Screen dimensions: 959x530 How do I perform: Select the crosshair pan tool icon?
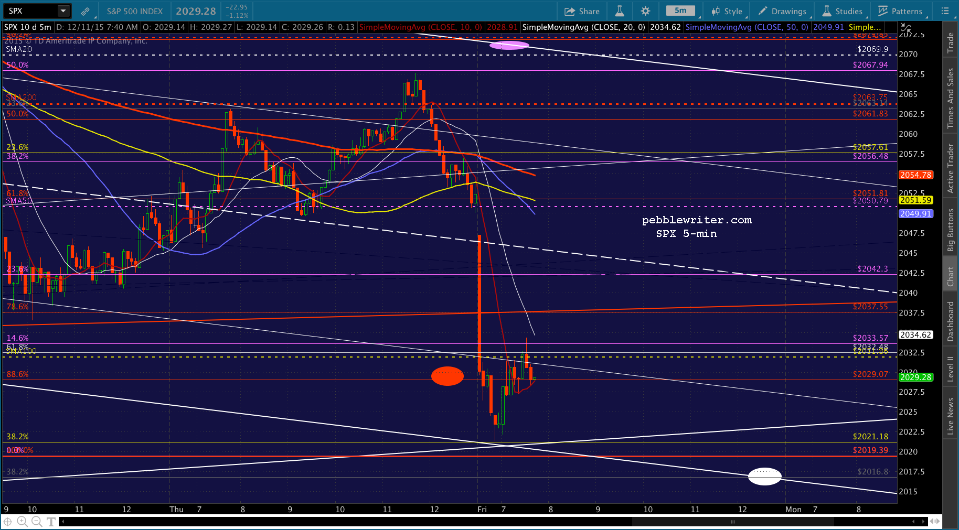coord(8,522)
